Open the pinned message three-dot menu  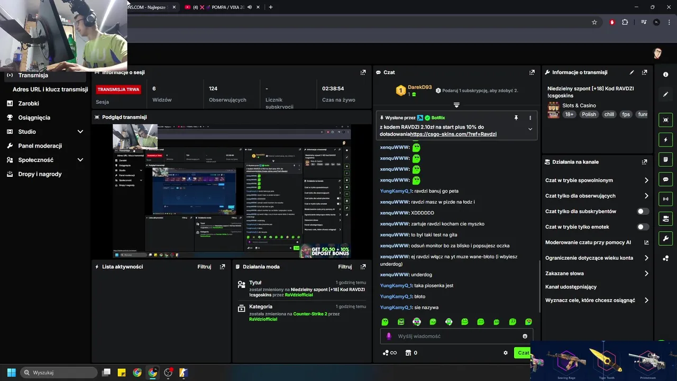coord(530,118)
